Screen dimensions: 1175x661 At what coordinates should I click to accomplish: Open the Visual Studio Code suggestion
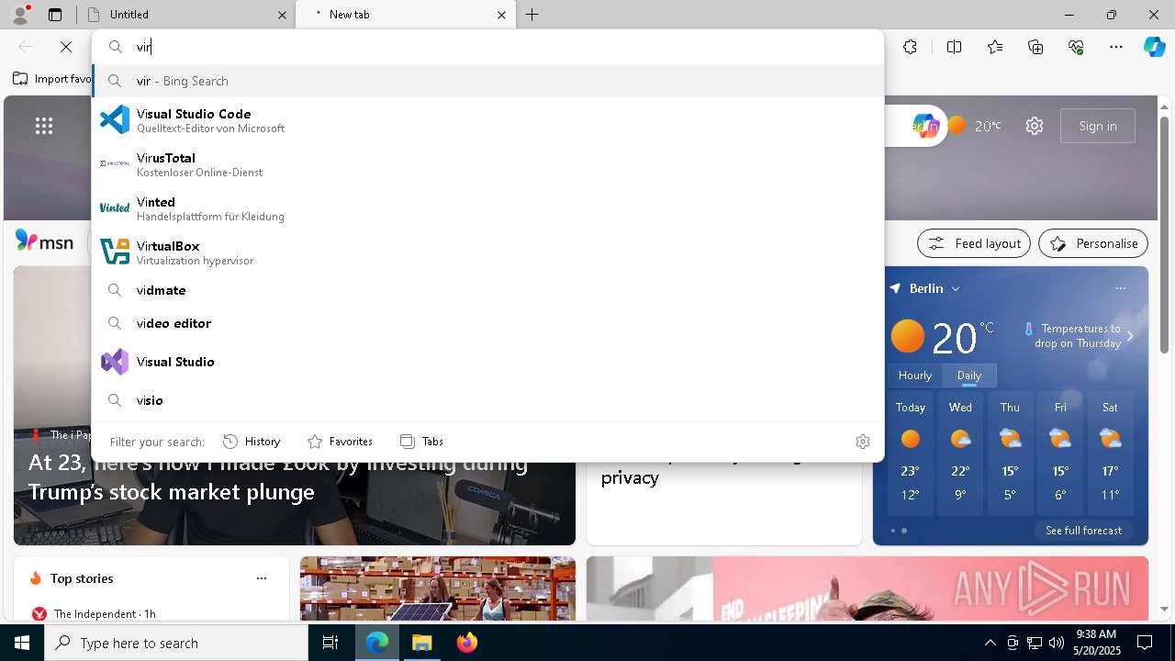pyautogui.click(x=487, y=120)
